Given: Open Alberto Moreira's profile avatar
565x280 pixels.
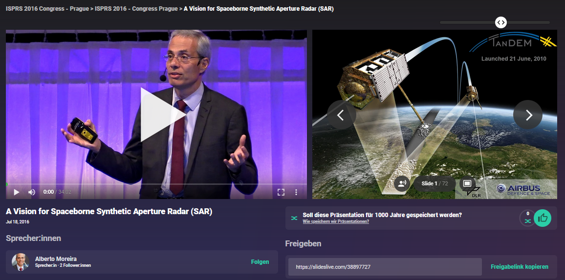Looking at the screenshot, I should pyautogui.click(x=21, y=262).
